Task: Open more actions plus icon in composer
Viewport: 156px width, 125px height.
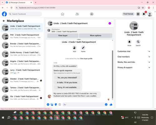Action: coord(48,104)
